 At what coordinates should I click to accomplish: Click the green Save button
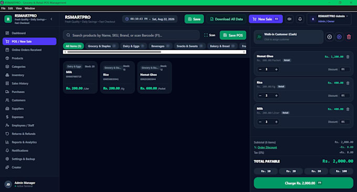[x=194, y=19]
